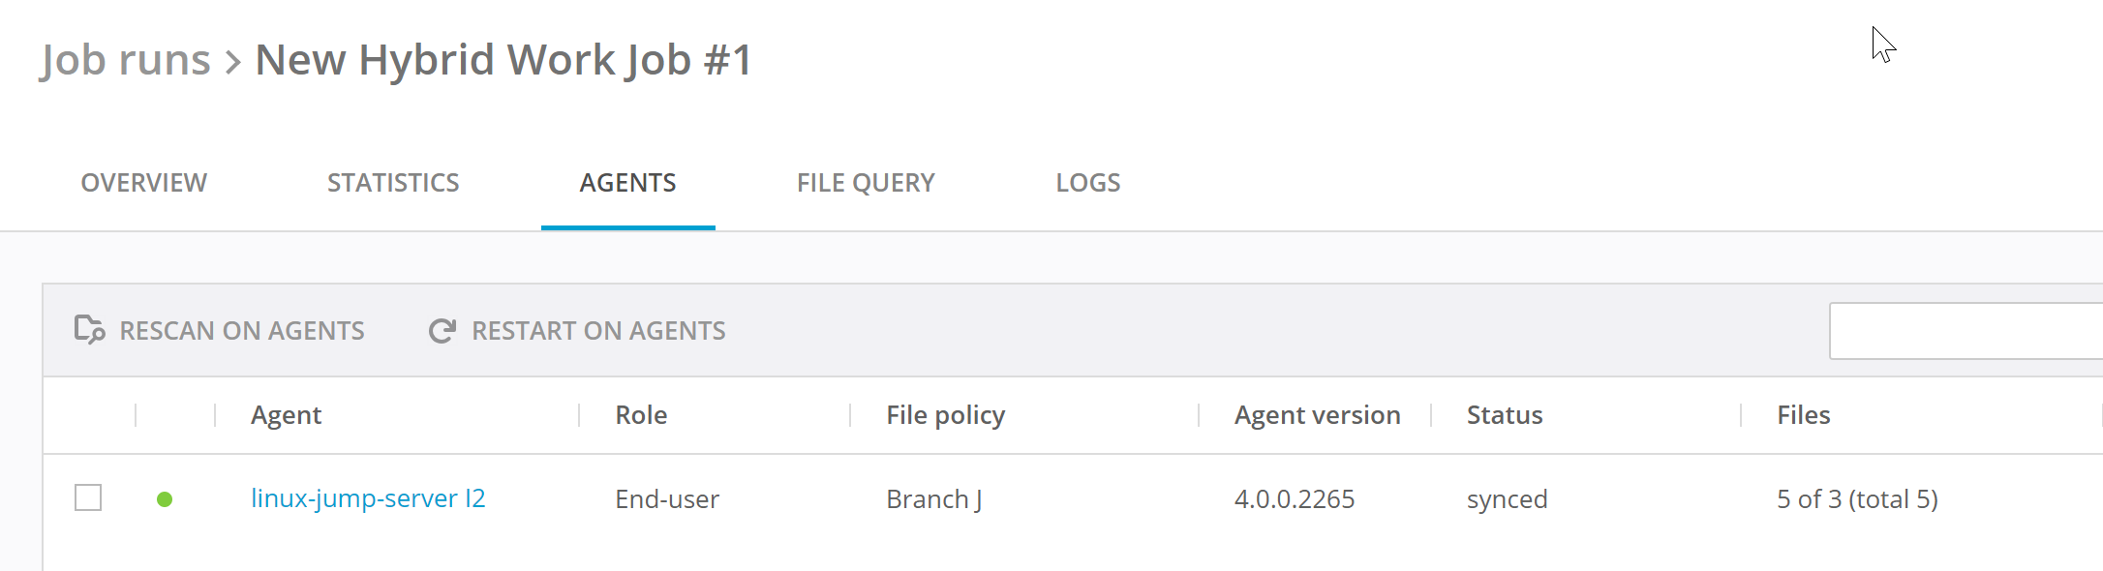The width and height of the screenshot is (2103, 571).
Task: Sort by the Files column header
Action: [x=1803, y=415]
